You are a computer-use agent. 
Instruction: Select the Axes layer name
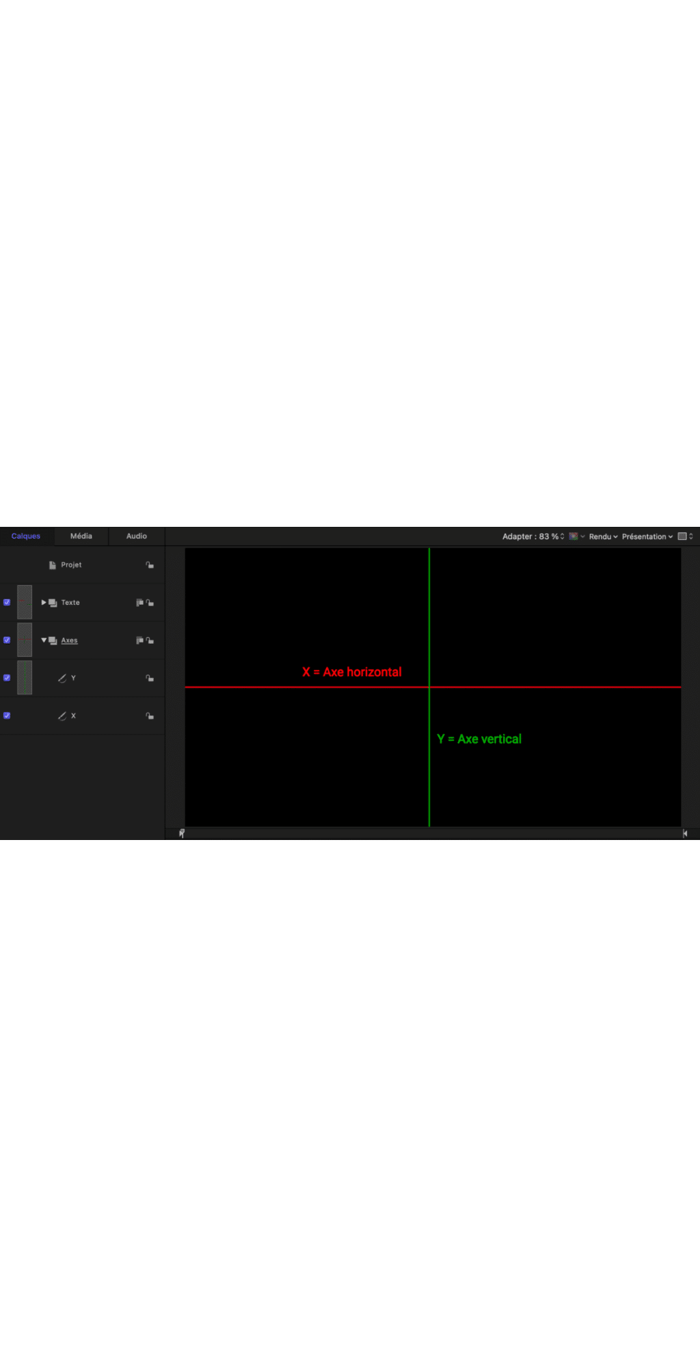tap(69, 640)
